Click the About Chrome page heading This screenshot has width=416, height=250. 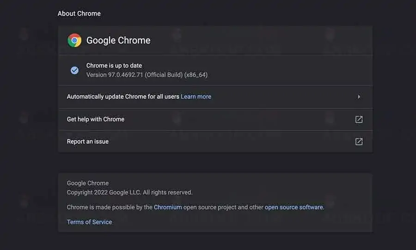[79, 13]
